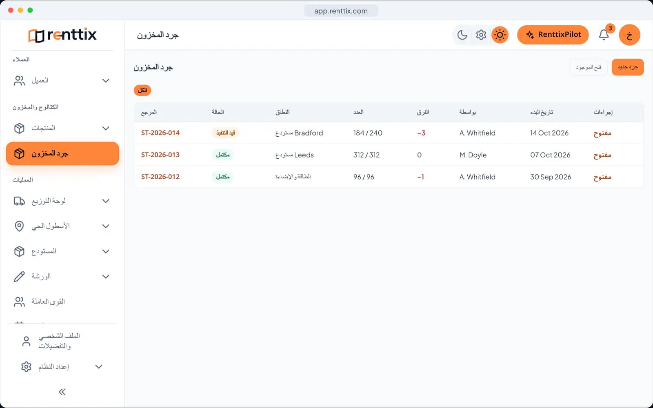
Task: Open the notifications bell
Action: point(604,35)
